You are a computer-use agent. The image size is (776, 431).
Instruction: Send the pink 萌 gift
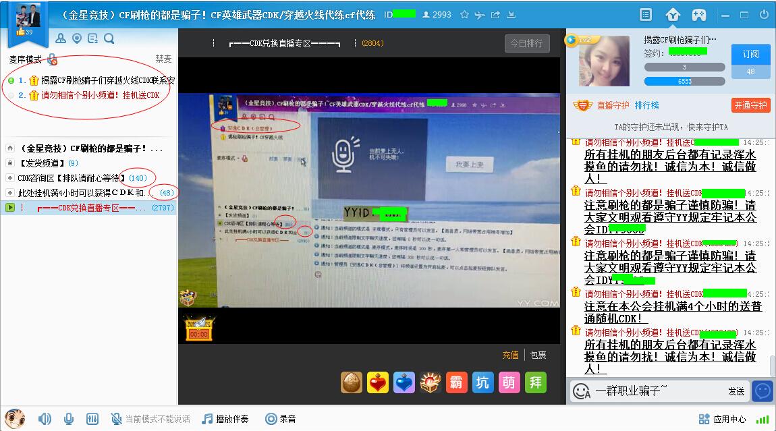point(509,382)
